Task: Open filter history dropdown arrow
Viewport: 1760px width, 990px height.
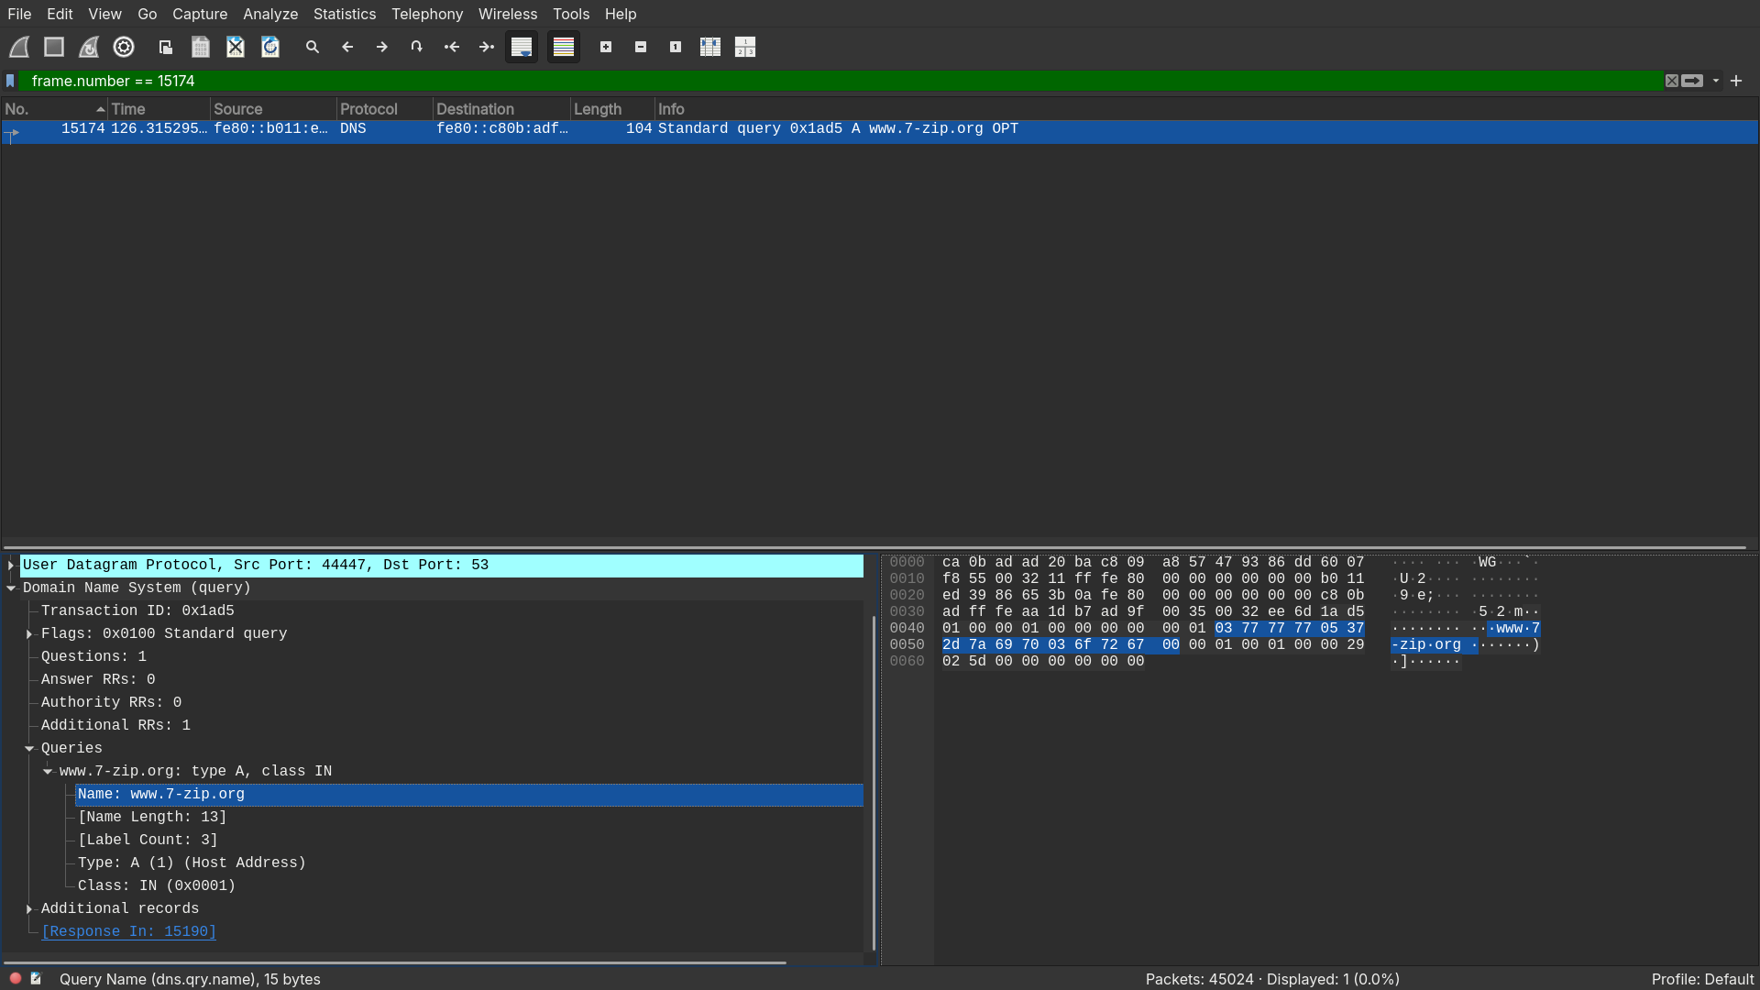Action: pos(1716,81)
